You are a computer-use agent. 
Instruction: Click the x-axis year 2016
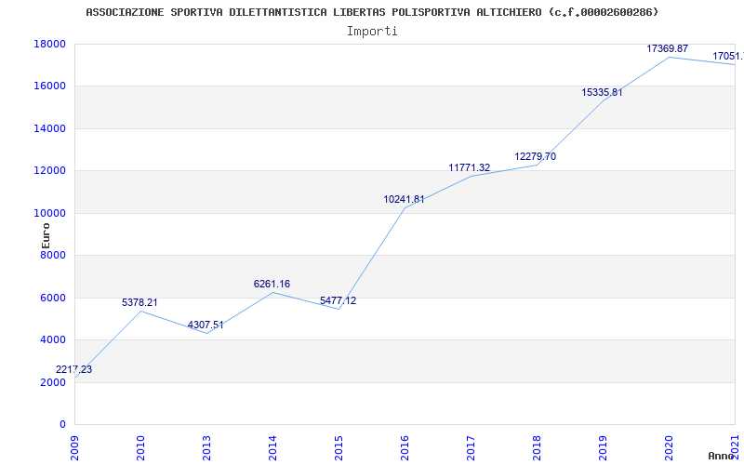405,446
